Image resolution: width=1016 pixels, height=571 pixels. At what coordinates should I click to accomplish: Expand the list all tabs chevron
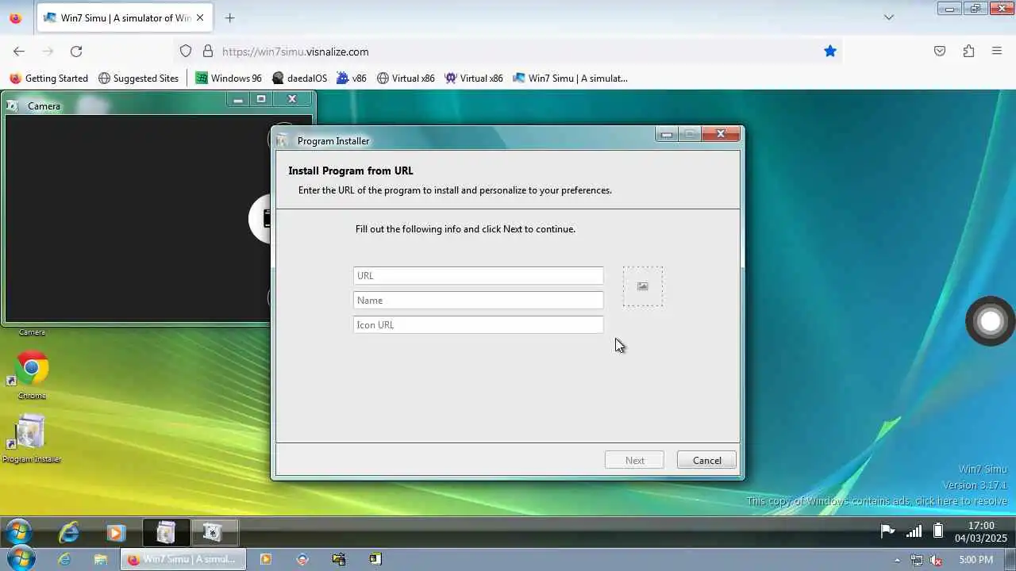pos(889,17)
